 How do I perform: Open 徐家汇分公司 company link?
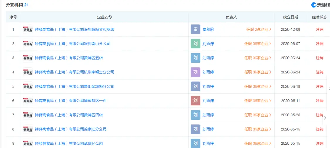click(x=70, y=129)
